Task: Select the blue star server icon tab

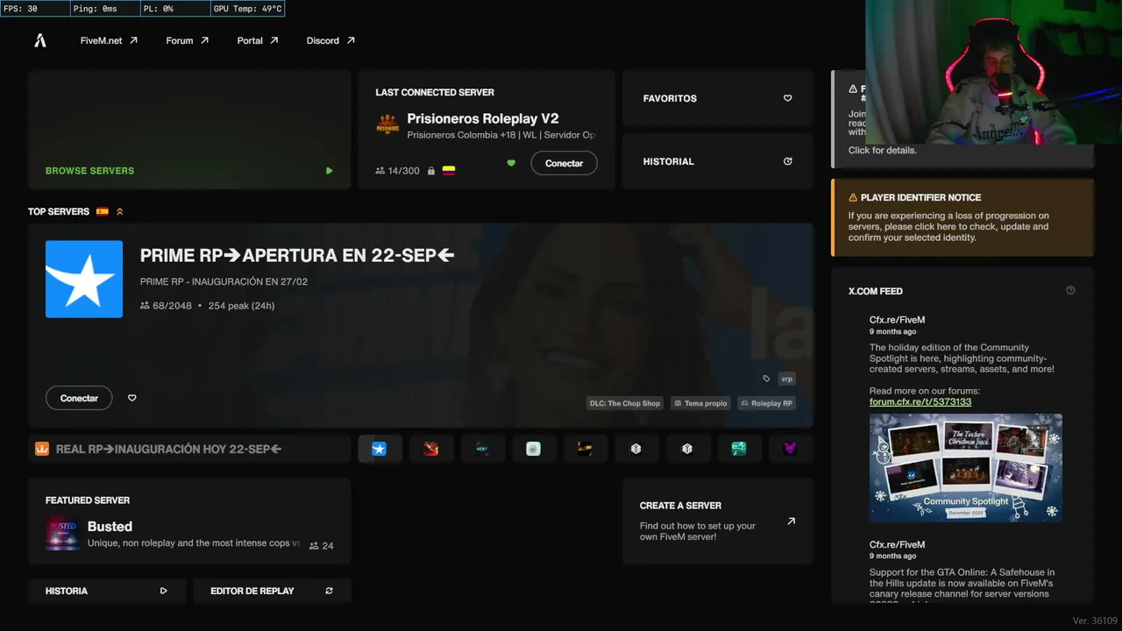Action: [x=380, y=449]
